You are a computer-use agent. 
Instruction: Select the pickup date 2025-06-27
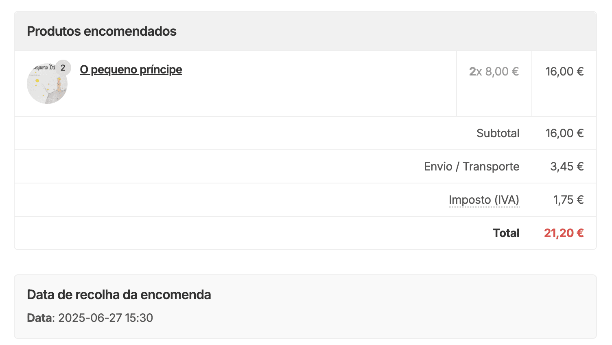coord(90,318)
